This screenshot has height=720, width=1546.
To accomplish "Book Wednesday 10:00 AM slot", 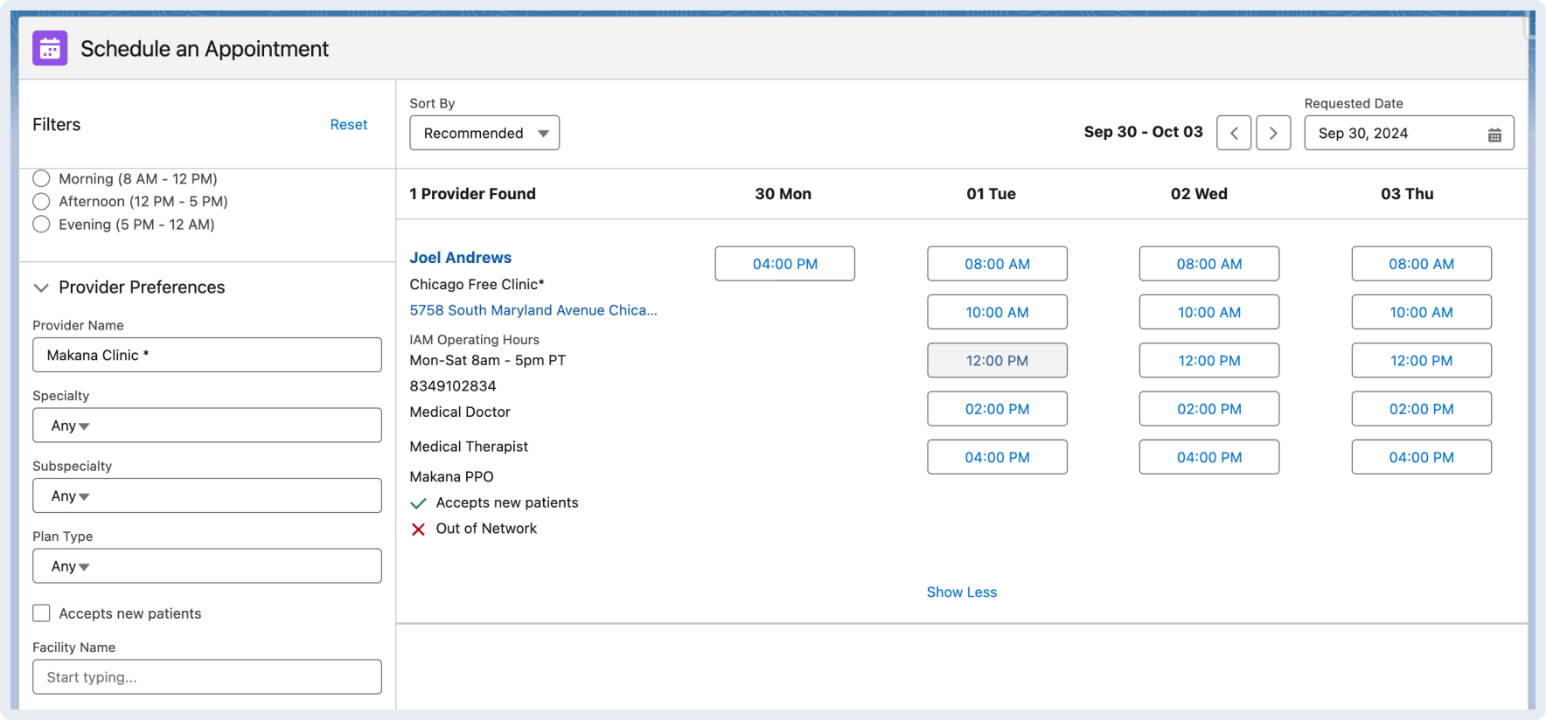I will (x=1209, y=312).
